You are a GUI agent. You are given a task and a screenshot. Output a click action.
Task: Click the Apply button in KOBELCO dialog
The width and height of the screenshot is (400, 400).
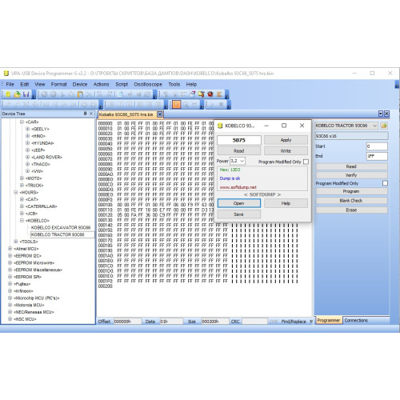[x=286, y=140]
